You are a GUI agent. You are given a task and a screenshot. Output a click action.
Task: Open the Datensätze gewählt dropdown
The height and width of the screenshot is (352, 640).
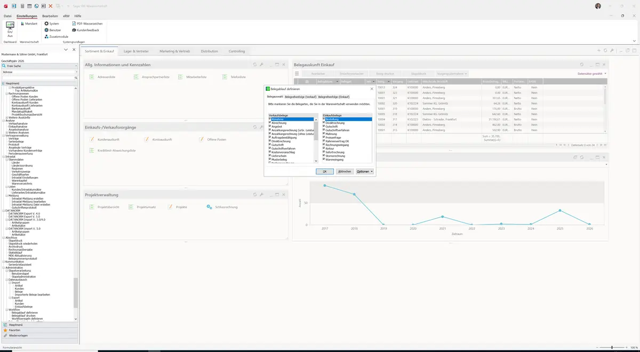[x=591, y=74]
